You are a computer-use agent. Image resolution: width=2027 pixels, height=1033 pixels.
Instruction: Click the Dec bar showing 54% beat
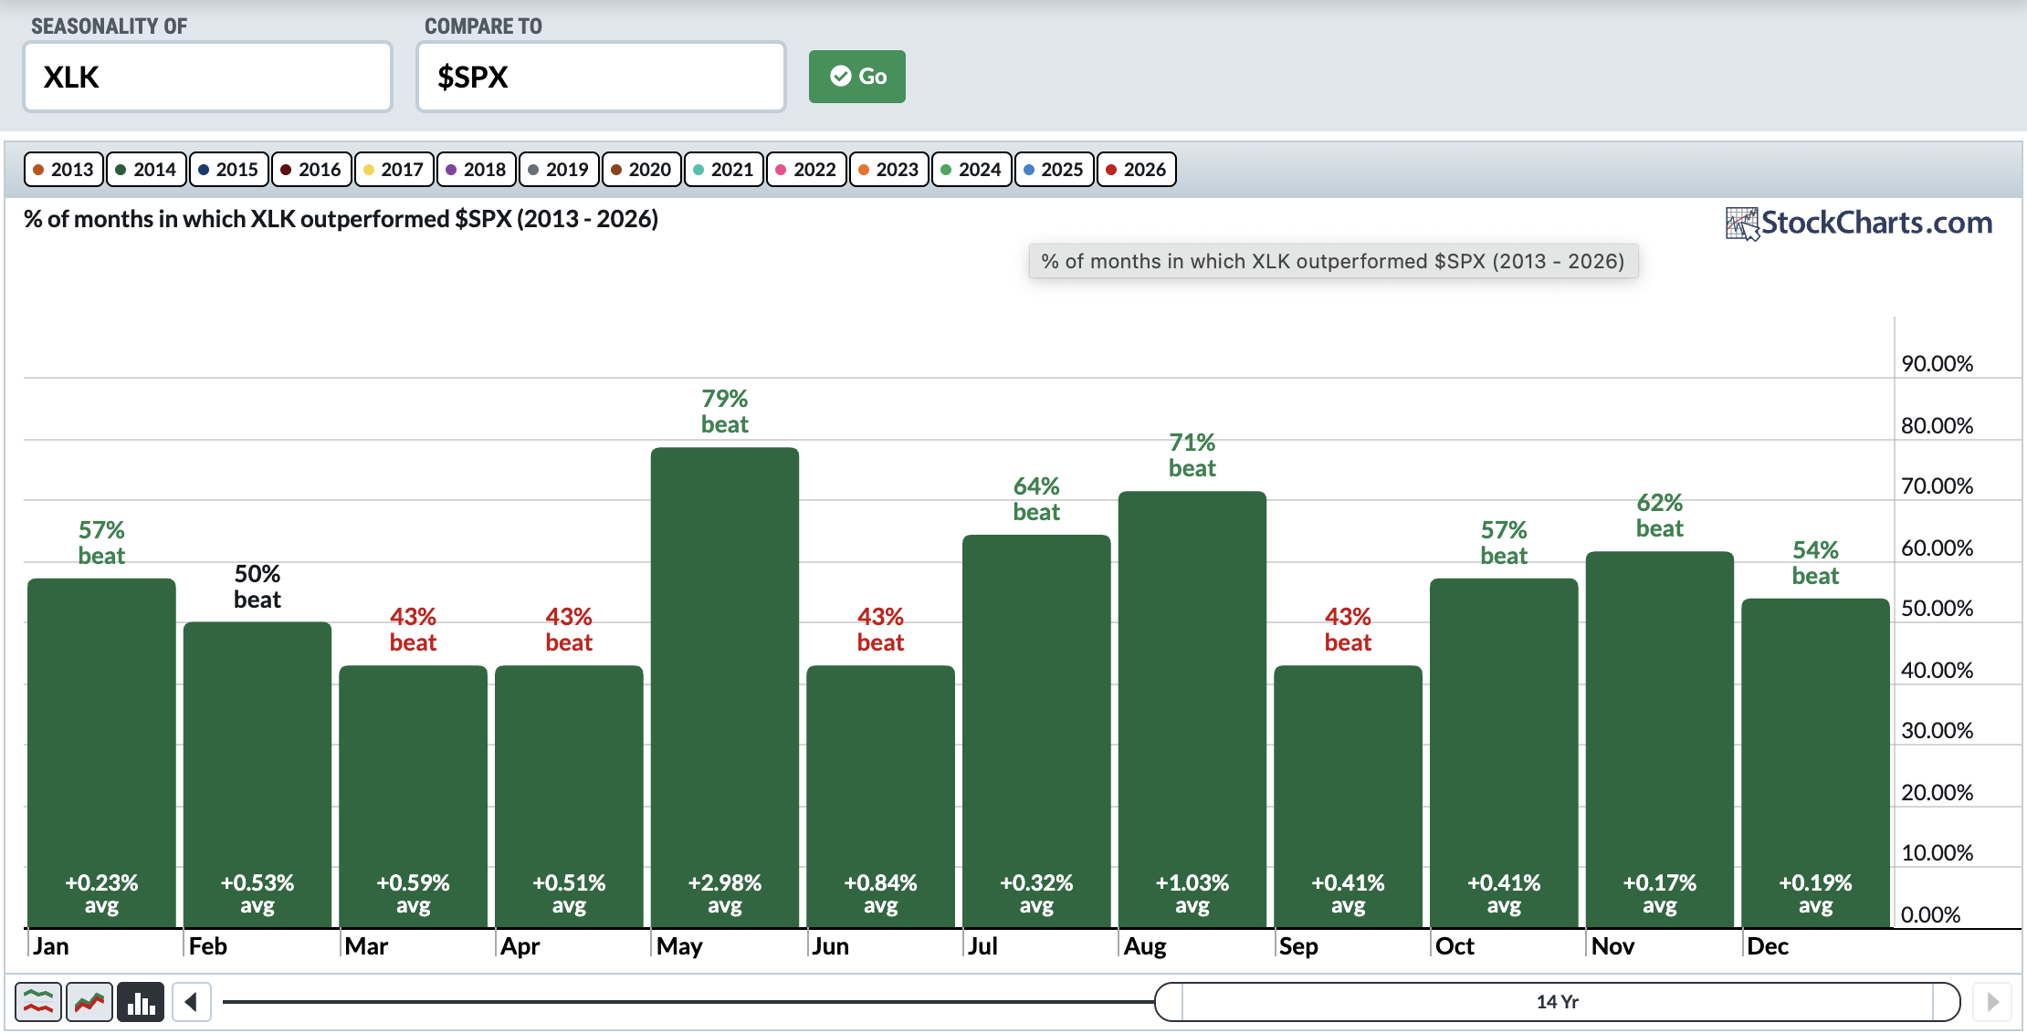click(1815, 763)
